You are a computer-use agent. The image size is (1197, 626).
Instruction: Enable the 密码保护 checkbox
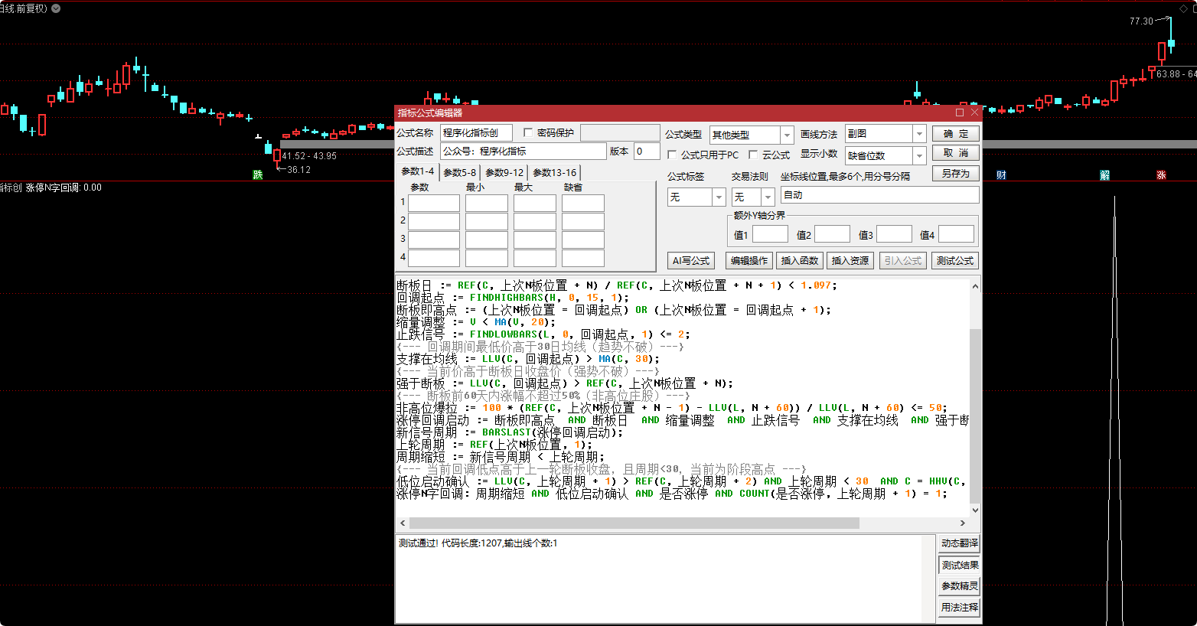[528, 133]
